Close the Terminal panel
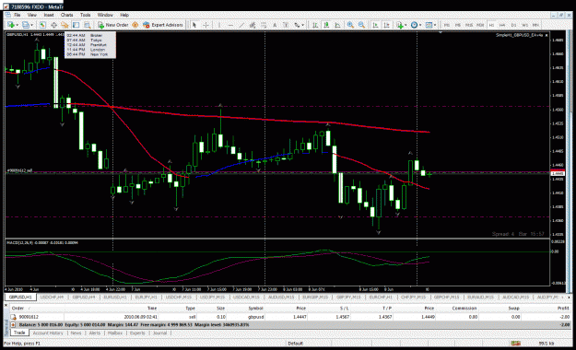 (x=6, y=305)
